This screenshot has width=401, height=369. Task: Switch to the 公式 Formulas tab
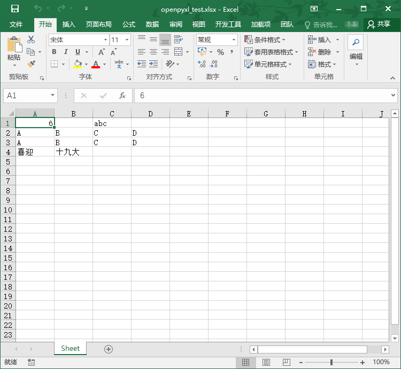129,25
